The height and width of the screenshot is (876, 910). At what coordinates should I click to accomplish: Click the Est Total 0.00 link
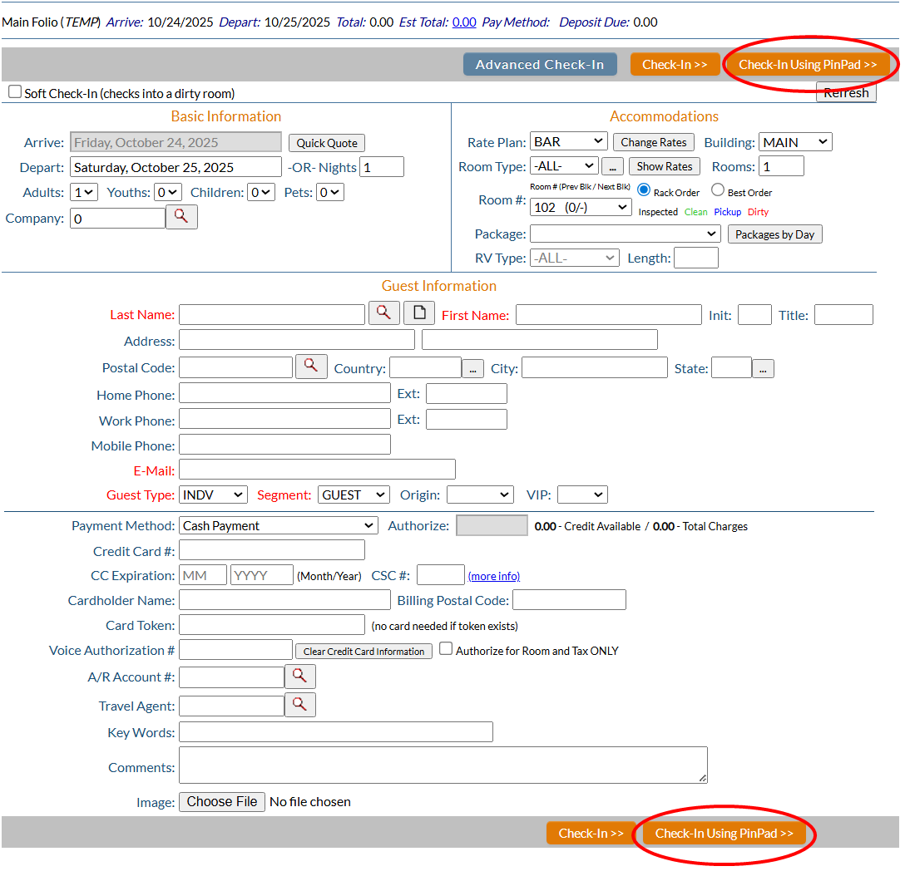pyautogui.click(x=464, y=22)
